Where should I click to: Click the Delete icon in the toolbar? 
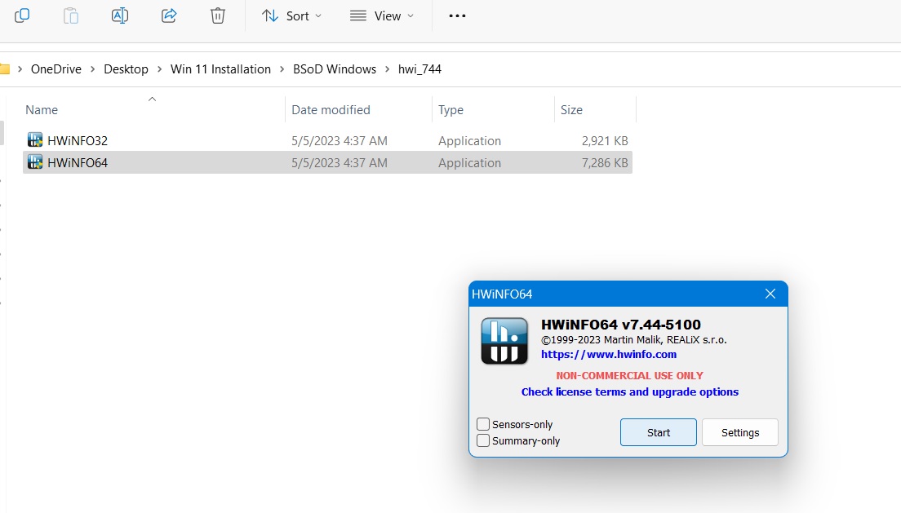click(217, 15)
